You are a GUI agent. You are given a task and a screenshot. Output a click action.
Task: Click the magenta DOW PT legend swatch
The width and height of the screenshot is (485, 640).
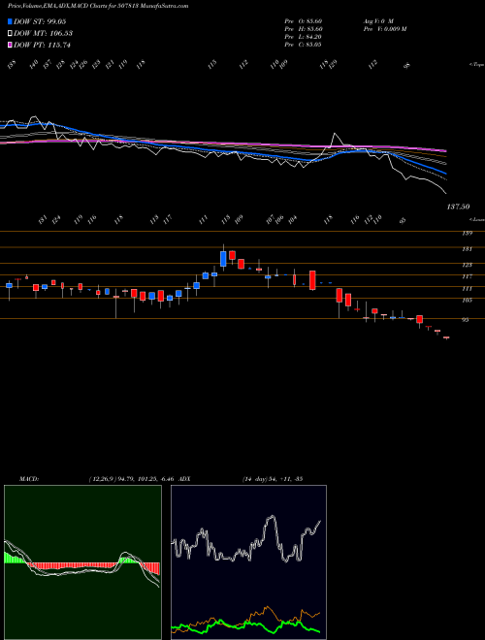click(x=10, y=45)
